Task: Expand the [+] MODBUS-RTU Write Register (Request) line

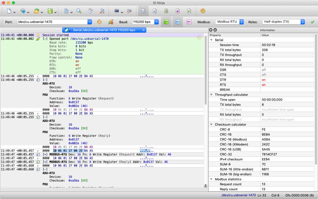Action: coord(45,154)
